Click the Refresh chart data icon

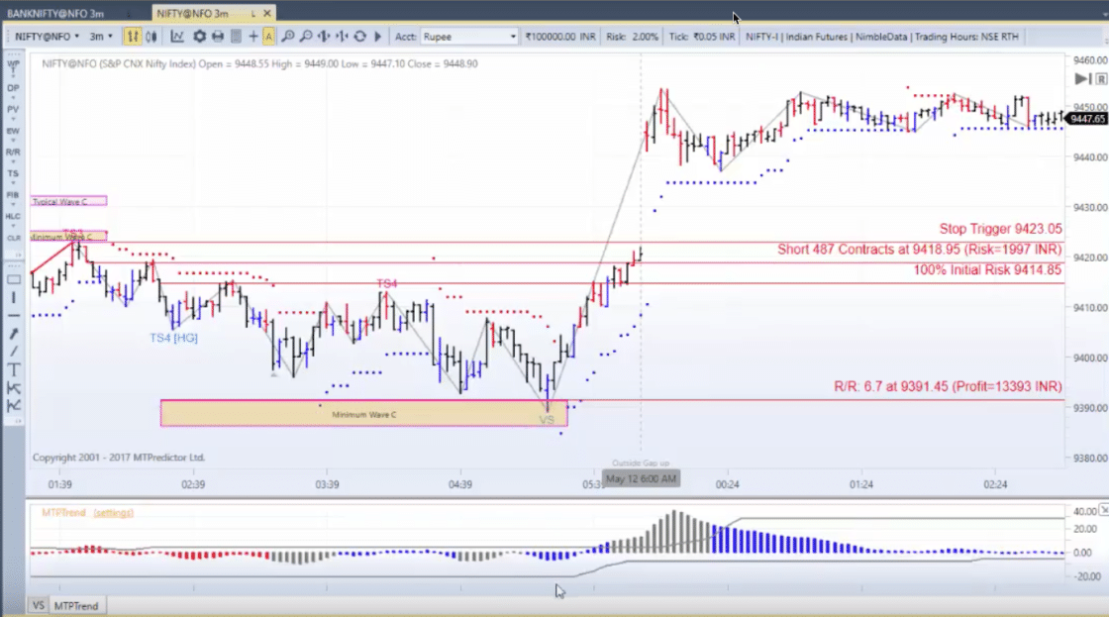click(x=360, y=36)
